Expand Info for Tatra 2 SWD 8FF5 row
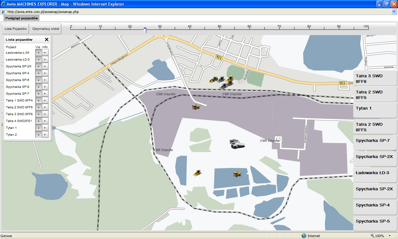398x239 pixels. click(45, 107)
